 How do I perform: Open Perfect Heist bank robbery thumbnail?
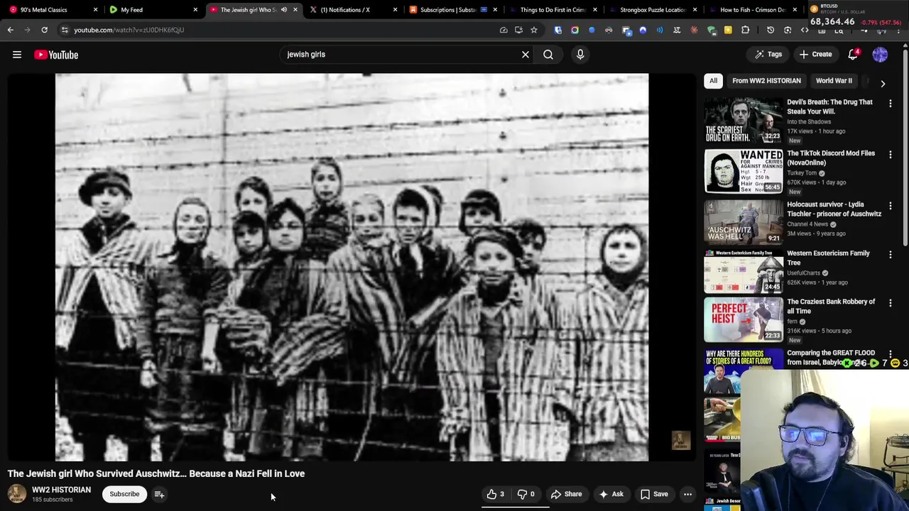(743, 319)
